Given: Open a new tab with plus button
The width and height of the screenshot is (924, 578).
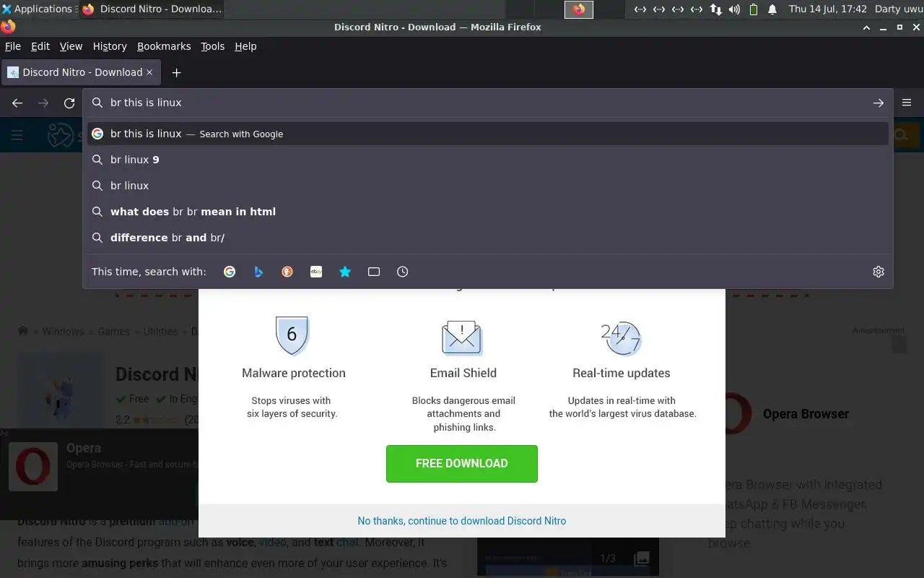Looking at the screenshot, I should (176, 72).
